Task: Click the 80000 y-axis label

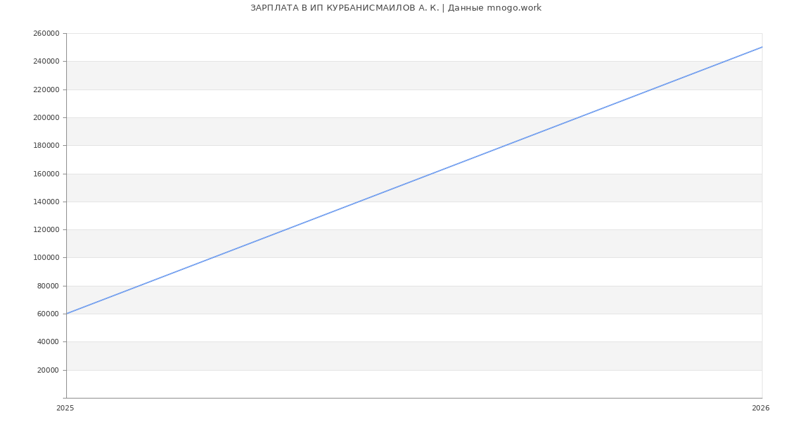Action: [48, 286]
